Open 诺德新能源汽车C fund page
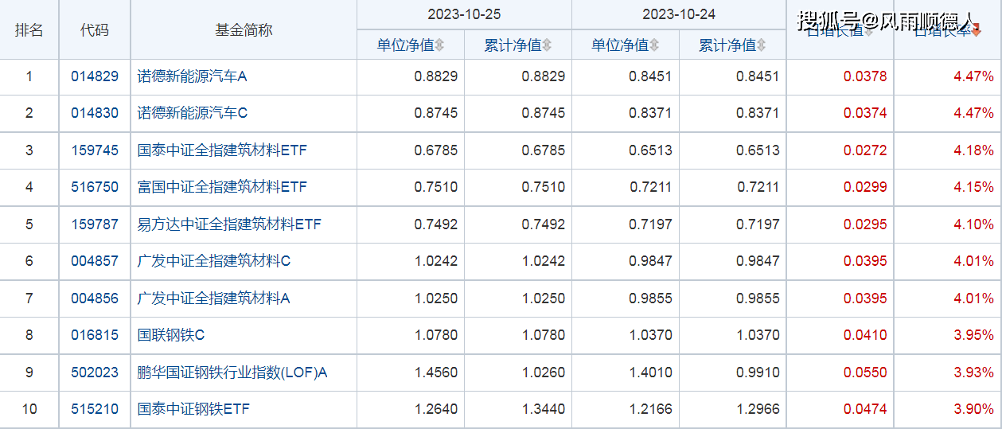The width and height of the screenshot is (1002, 429). [193, 113]
